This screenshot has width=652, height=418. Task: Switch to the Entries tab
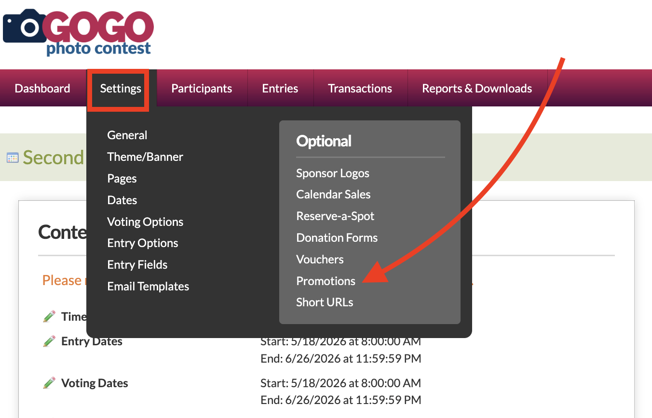(x=280, y=89)
